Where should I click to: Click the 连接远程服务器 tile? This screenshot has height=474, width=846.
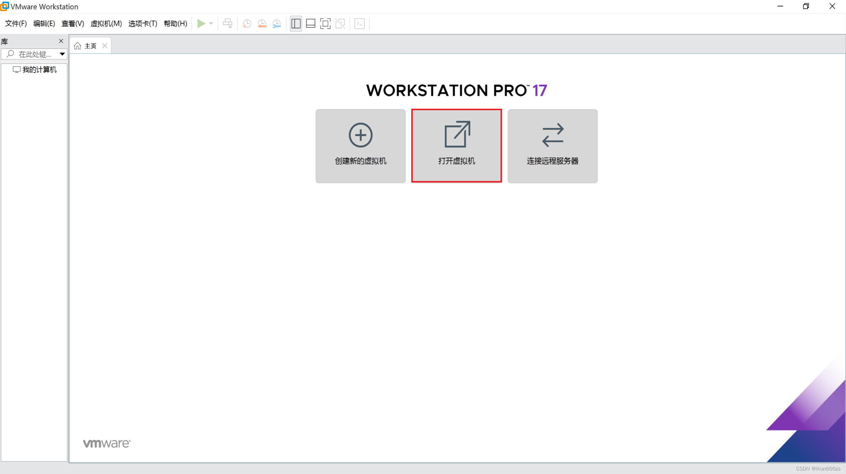[x=552, y=146]
